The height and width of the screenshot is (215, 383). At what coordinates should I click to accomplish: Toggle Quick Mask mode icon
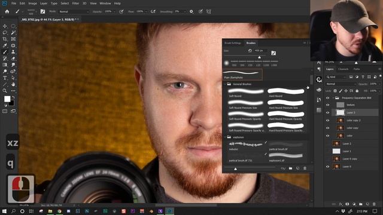click(5, 111)
